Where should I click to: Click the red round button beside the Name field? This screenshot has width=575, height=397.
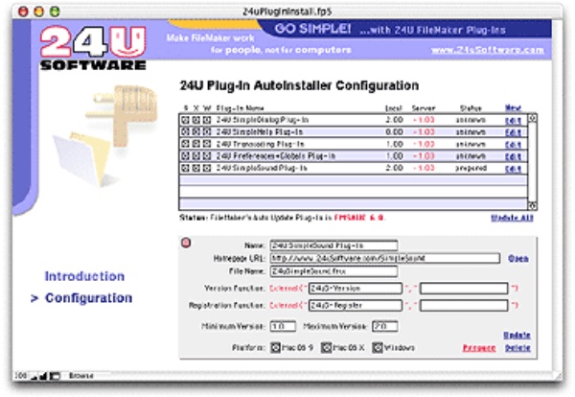pyautogui.click(x=186, y=243)
